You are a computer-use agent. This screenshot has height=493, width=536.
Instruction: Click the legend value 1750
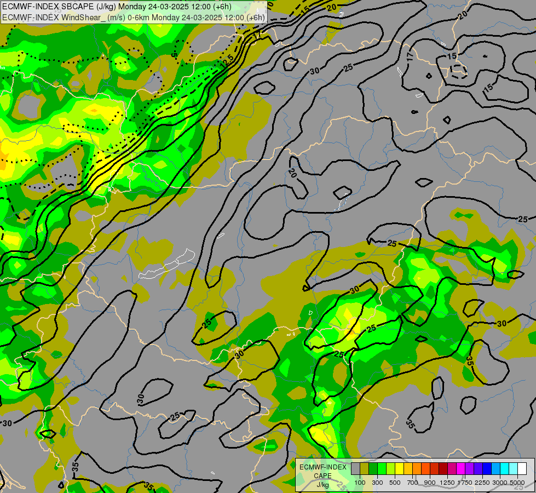(x=465, y=483)
